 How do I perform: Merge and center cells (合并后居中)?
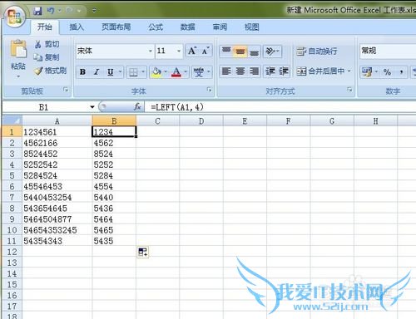[x=320, y=71]
